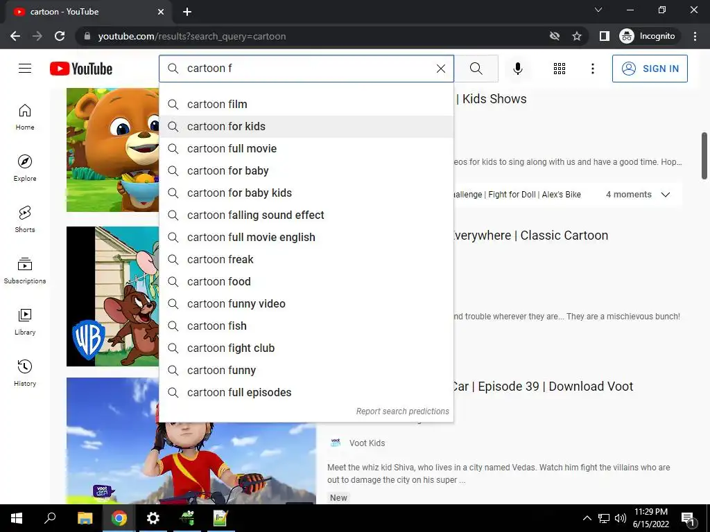The image size is (710, 532).
Task: Choose 'cartoon food' suggestion
Action: click(x=306, y=282)
